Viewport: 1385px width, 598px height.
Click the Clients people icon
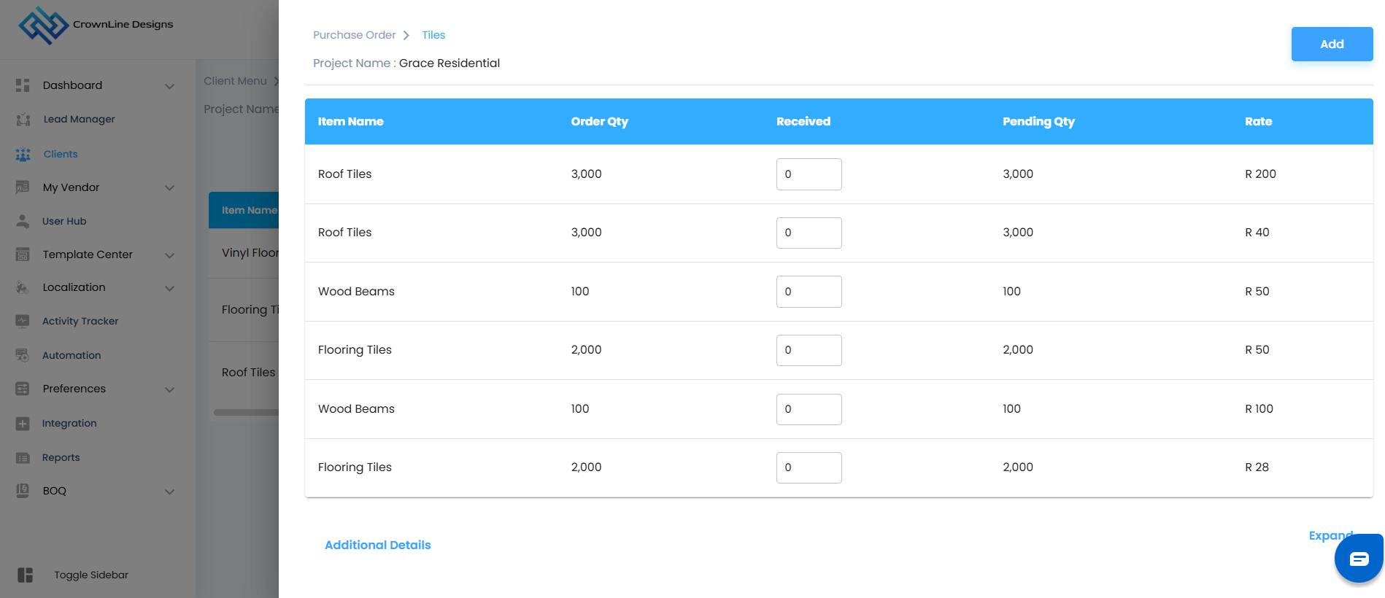[x=23, y=155]
